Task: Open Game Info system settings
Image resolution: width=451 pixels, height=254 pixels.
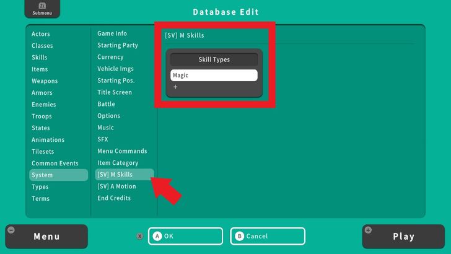Action: 112,33
